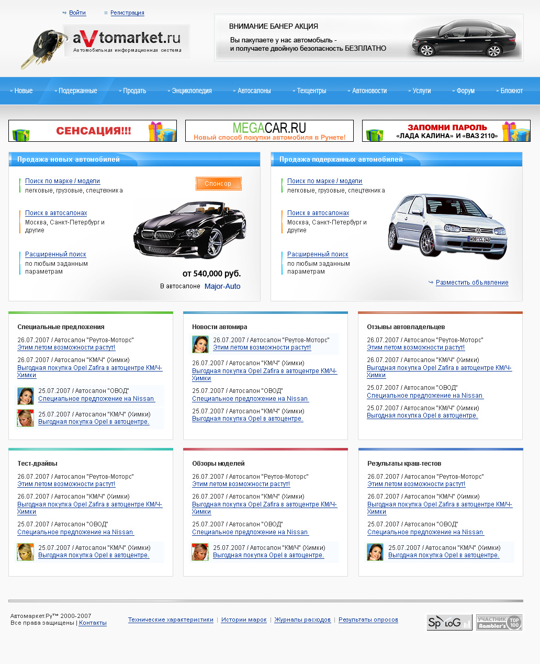Open first Этим летом link in Специальные предложения

(x=66, y=347)
